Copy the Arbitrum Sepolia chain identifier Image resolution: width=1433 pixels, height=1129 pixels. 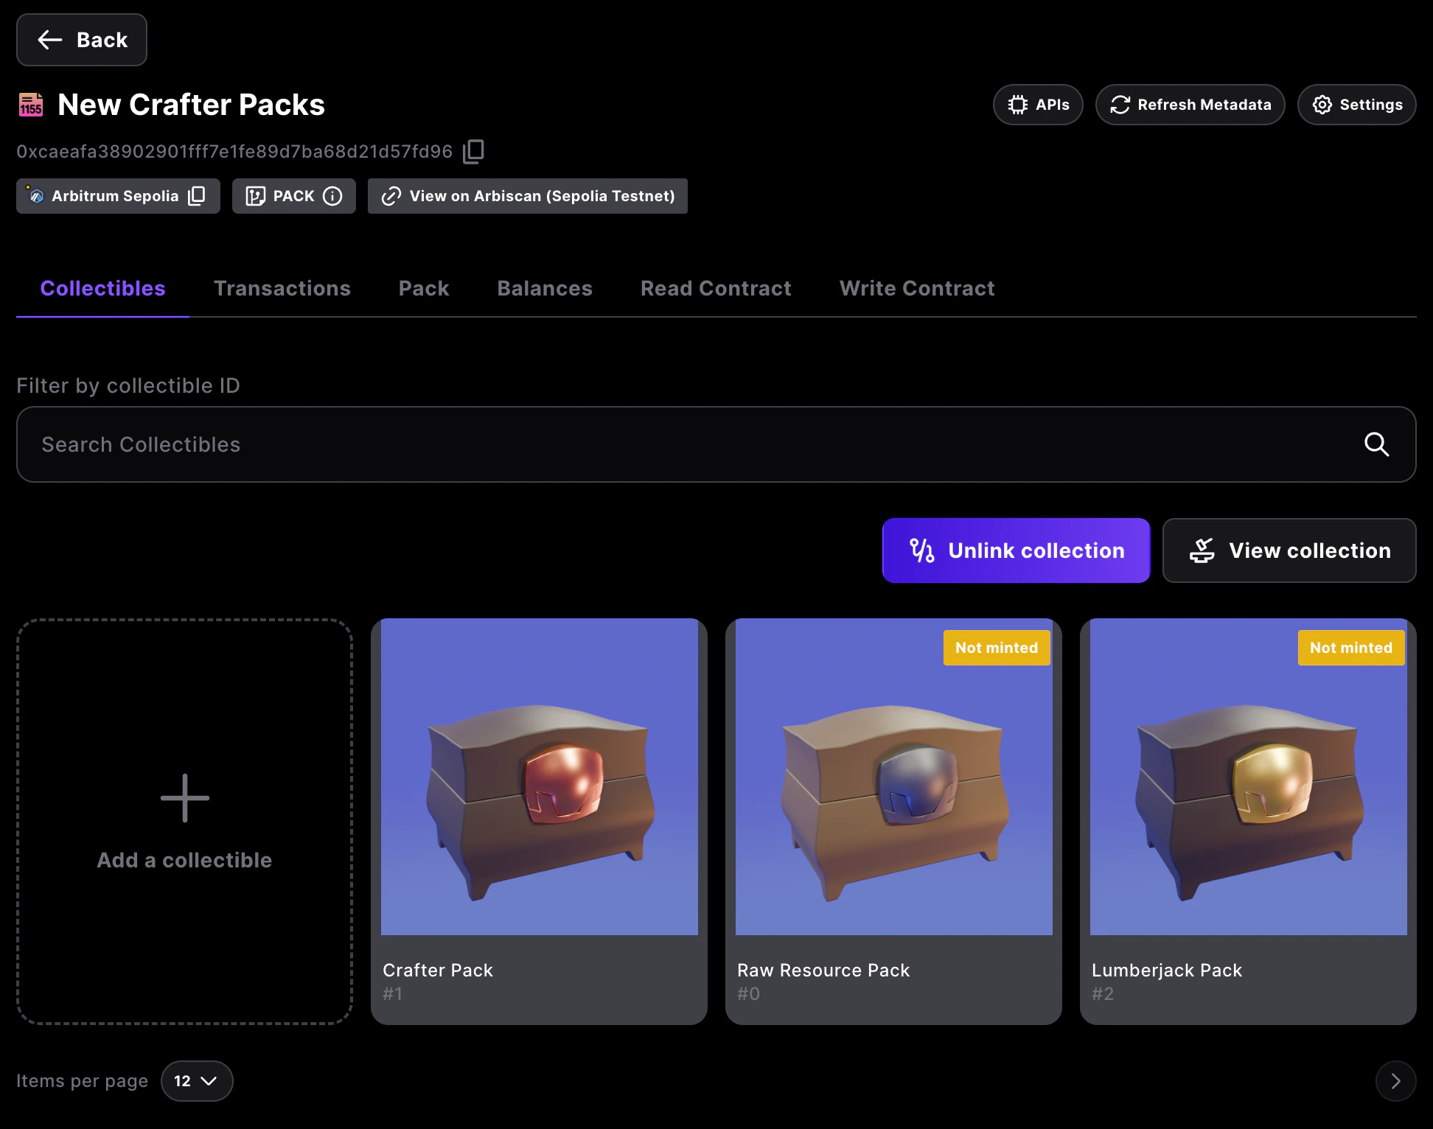click(x=197, y=196)
